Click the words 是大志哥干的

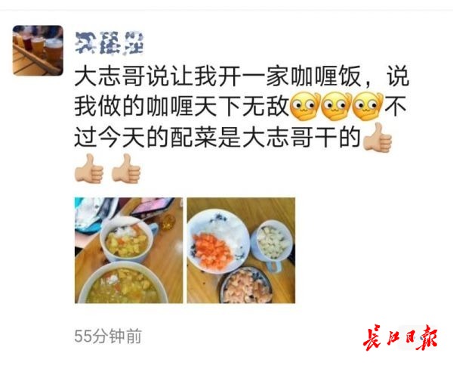(x=289, y=137)
